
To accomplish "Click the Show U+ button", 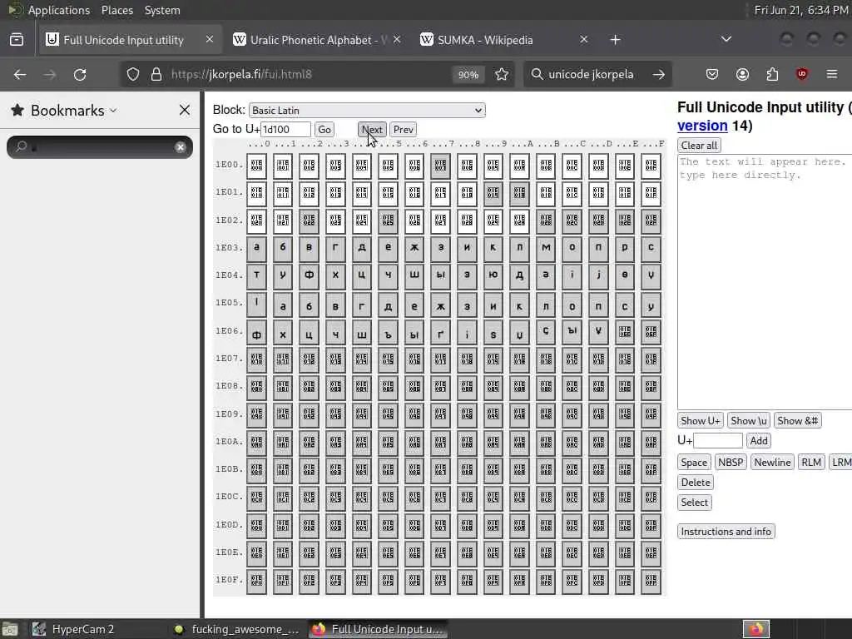I will pos(701,420).
